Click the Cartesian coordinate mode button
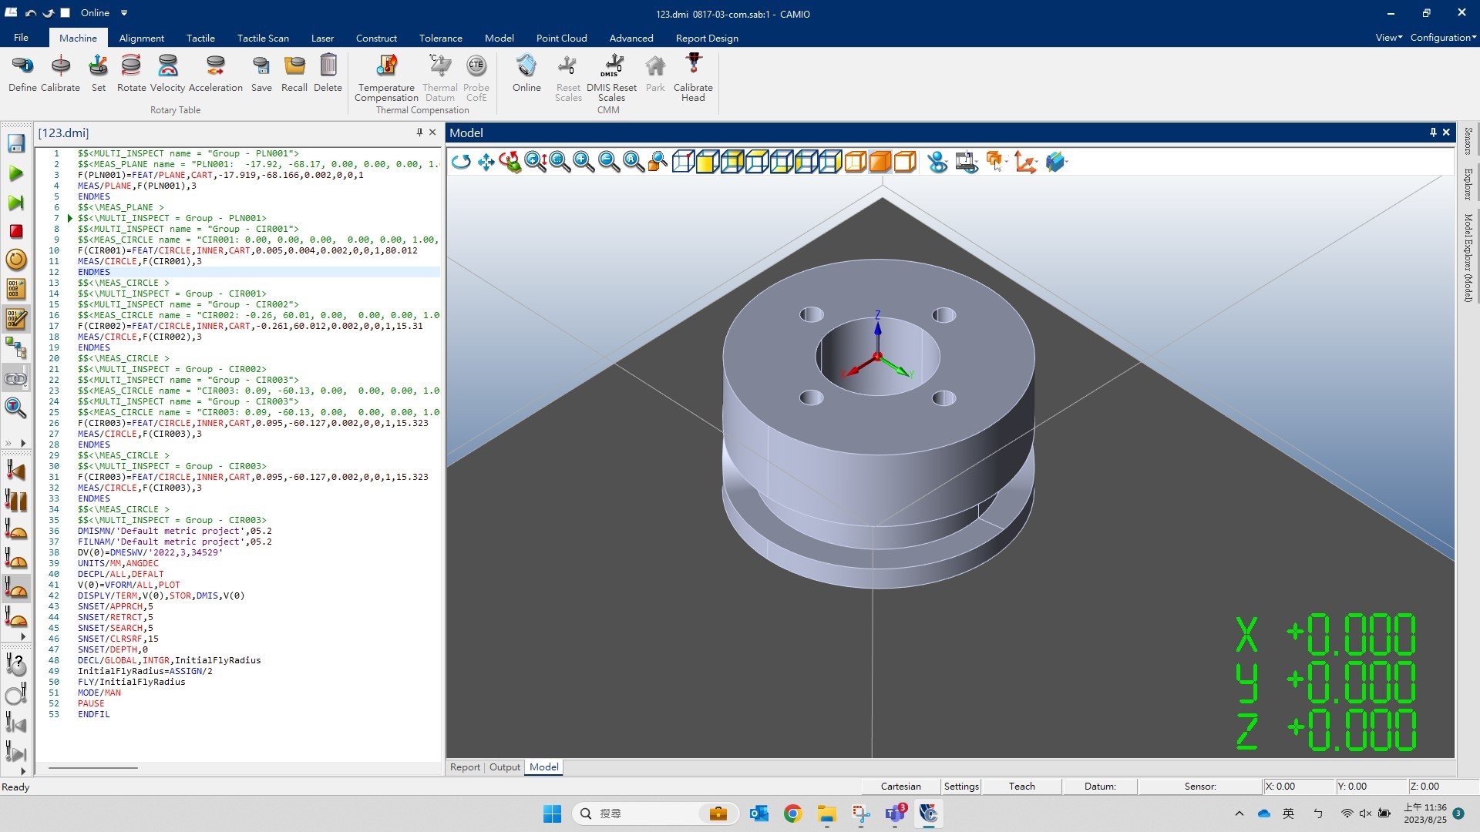This screenshot has height=832, width=1480. point(900,787)
